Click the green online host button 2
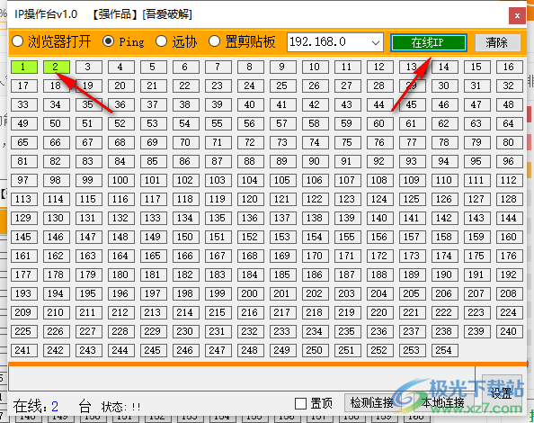Screen dimensions: 534x423 click(56, 67)
